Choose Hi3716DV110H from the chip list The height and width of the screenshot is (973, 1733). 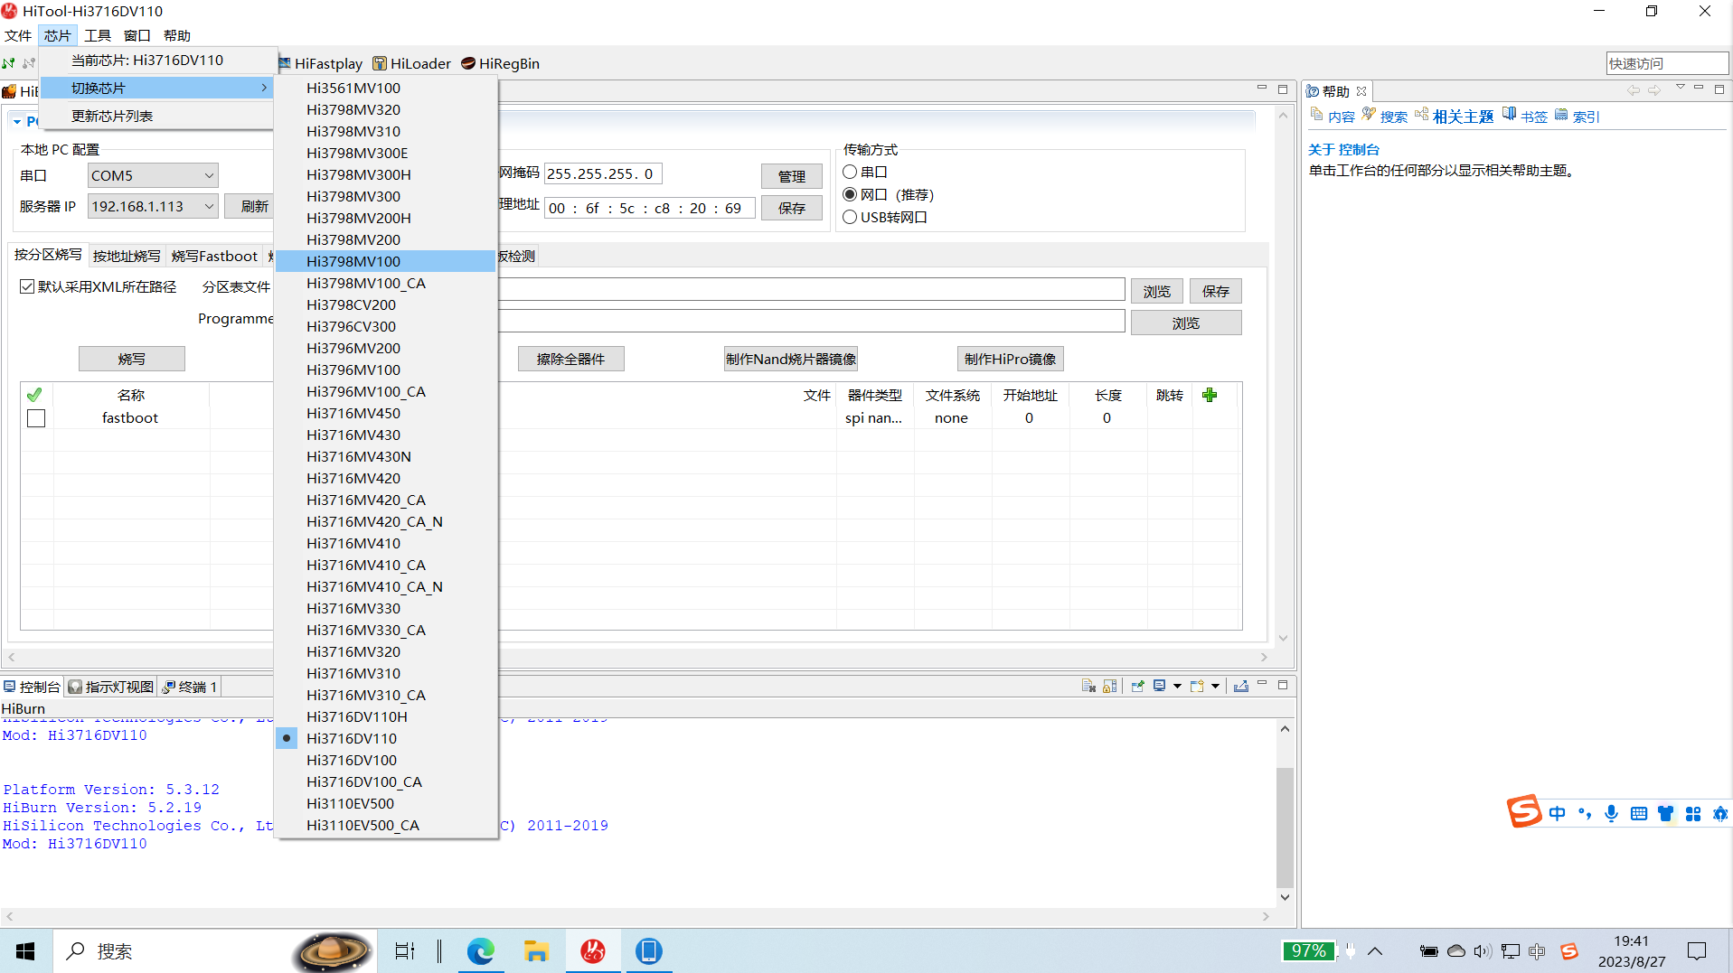(386, 716)
